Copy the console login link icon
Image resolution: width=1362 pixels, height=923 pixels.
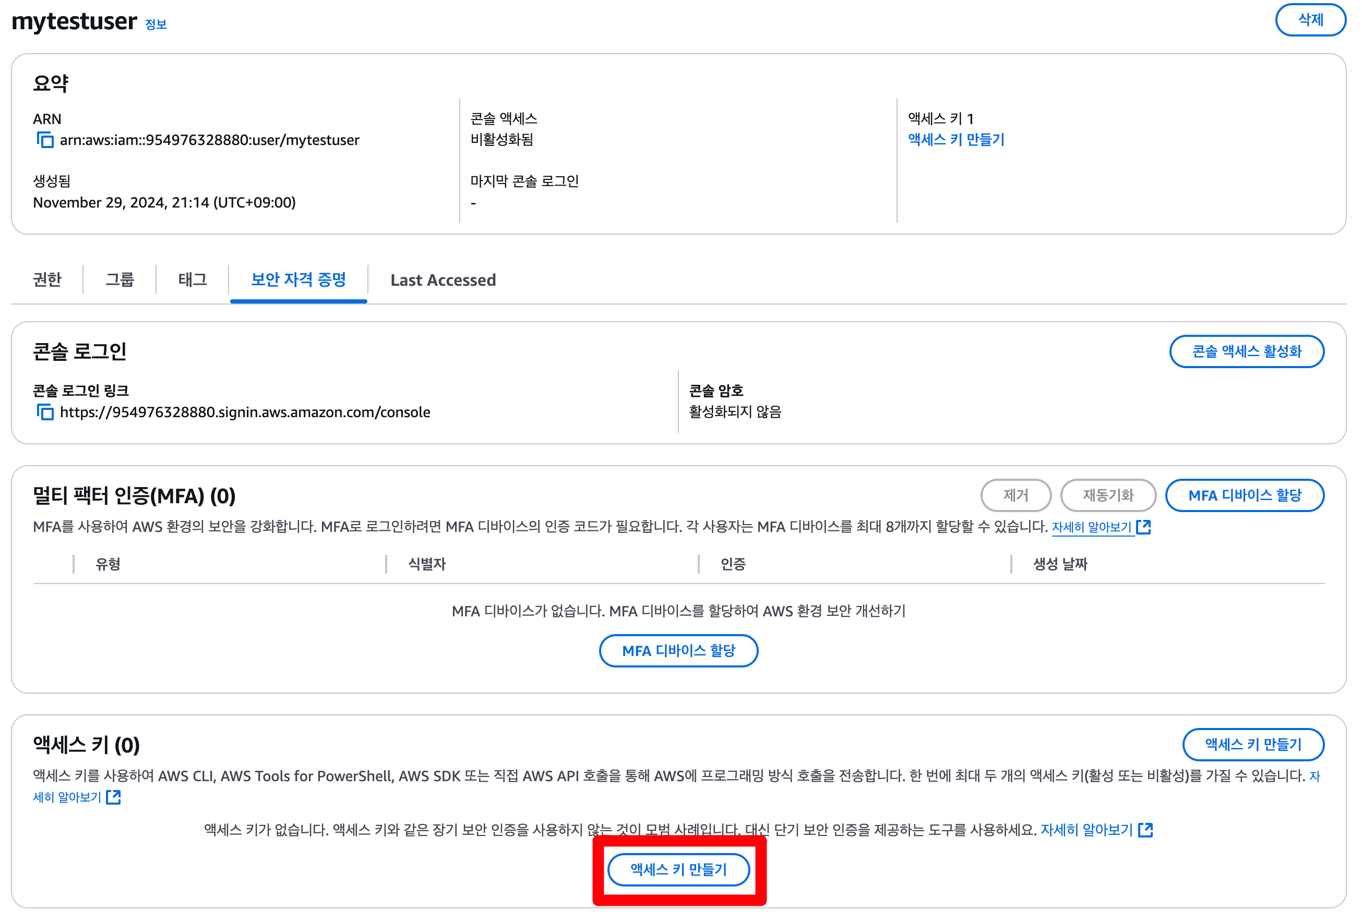45,412
